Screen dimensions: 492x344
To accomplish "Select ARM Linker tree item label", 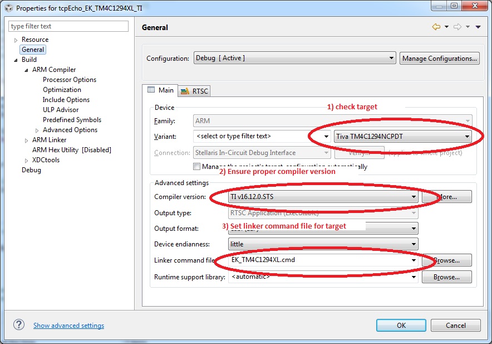I will 50,140.
